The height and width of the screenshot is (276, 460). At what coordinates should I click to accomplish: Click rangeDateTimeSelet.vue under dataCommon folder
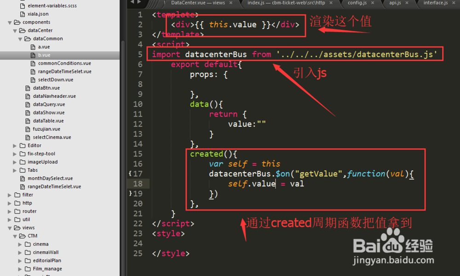coord(64,72)
